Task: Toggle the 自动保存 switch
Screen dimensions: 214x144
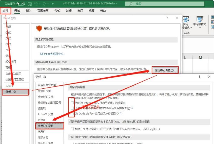Action: tap(21, 4)
